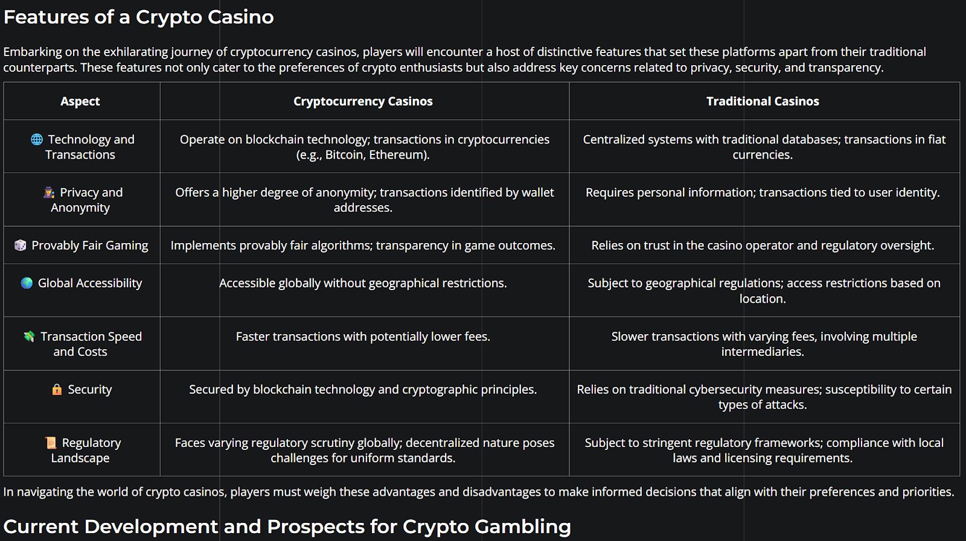Click the closing paragraph about weighing advantages
The image size is (966, 541).
point(479,492)
